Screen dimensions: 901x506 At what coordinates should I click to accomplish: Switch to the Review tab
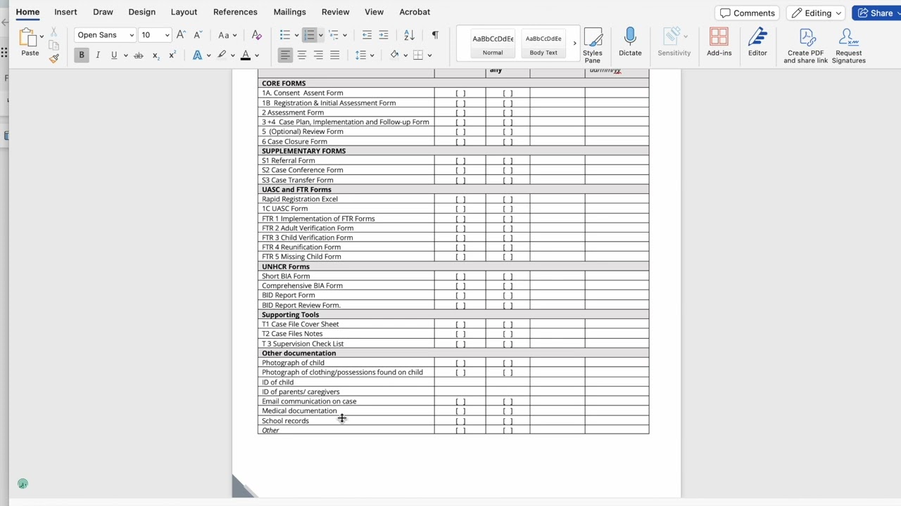click(x=335, y=12)
